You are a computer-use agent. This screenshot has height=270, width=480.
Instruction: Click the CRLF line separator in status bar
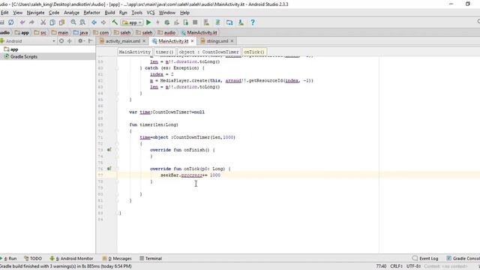pos(396,266)
